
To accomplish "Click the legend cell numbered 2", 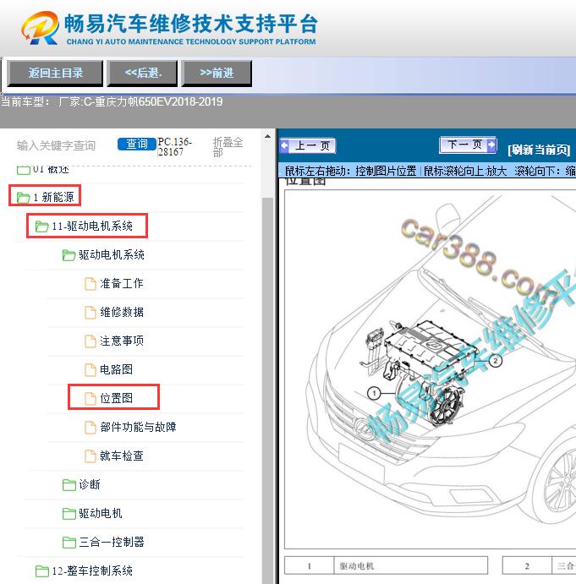I will pos(527,565).
